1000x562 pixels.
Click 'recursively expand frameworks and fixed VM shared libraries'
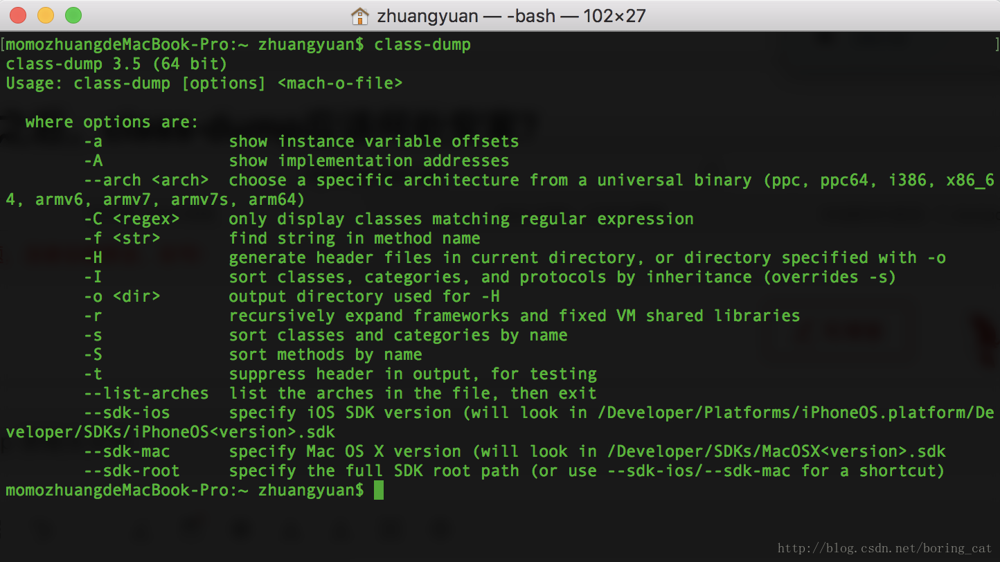click(x=515, y=316)
